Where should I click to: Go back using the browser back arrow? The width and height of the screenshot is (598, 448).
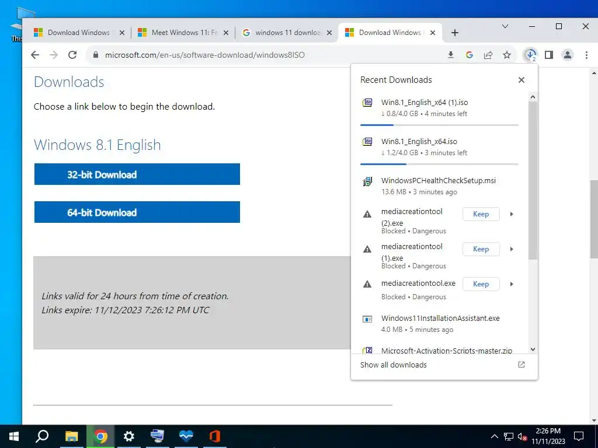pyautogui.click(x=35, y=55)
